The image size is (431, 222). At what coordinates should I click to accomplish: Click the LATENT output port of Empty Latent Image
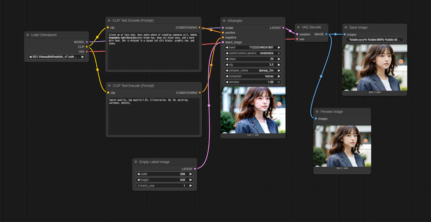[195, 169]
